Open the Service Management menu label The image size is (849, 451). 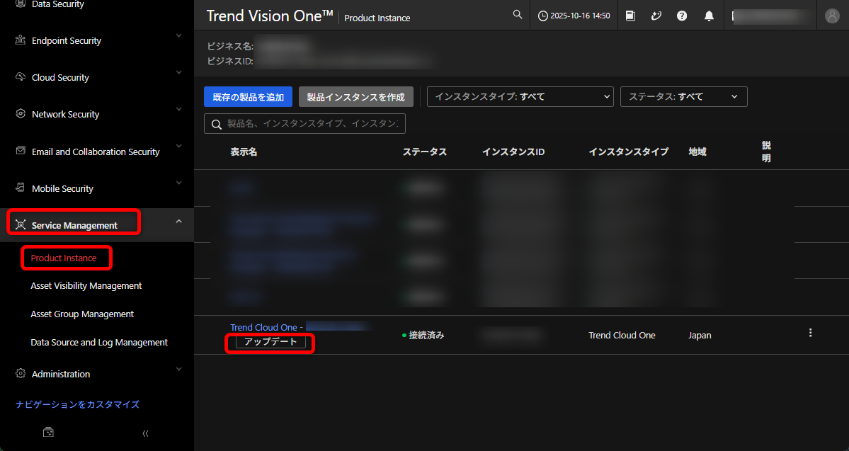tap(75, 225)
